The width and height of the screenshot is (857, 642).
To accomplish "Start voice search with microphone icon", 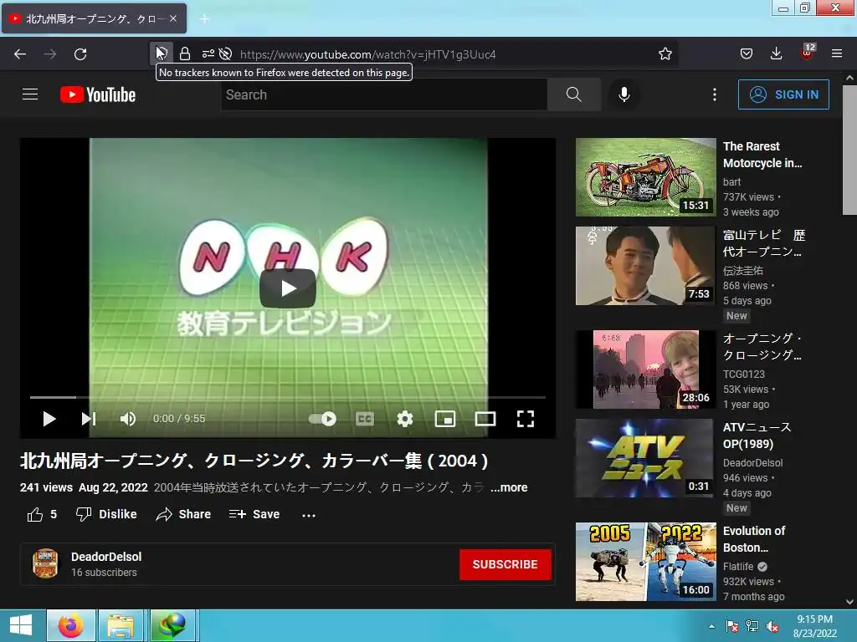I will [624, 94].
